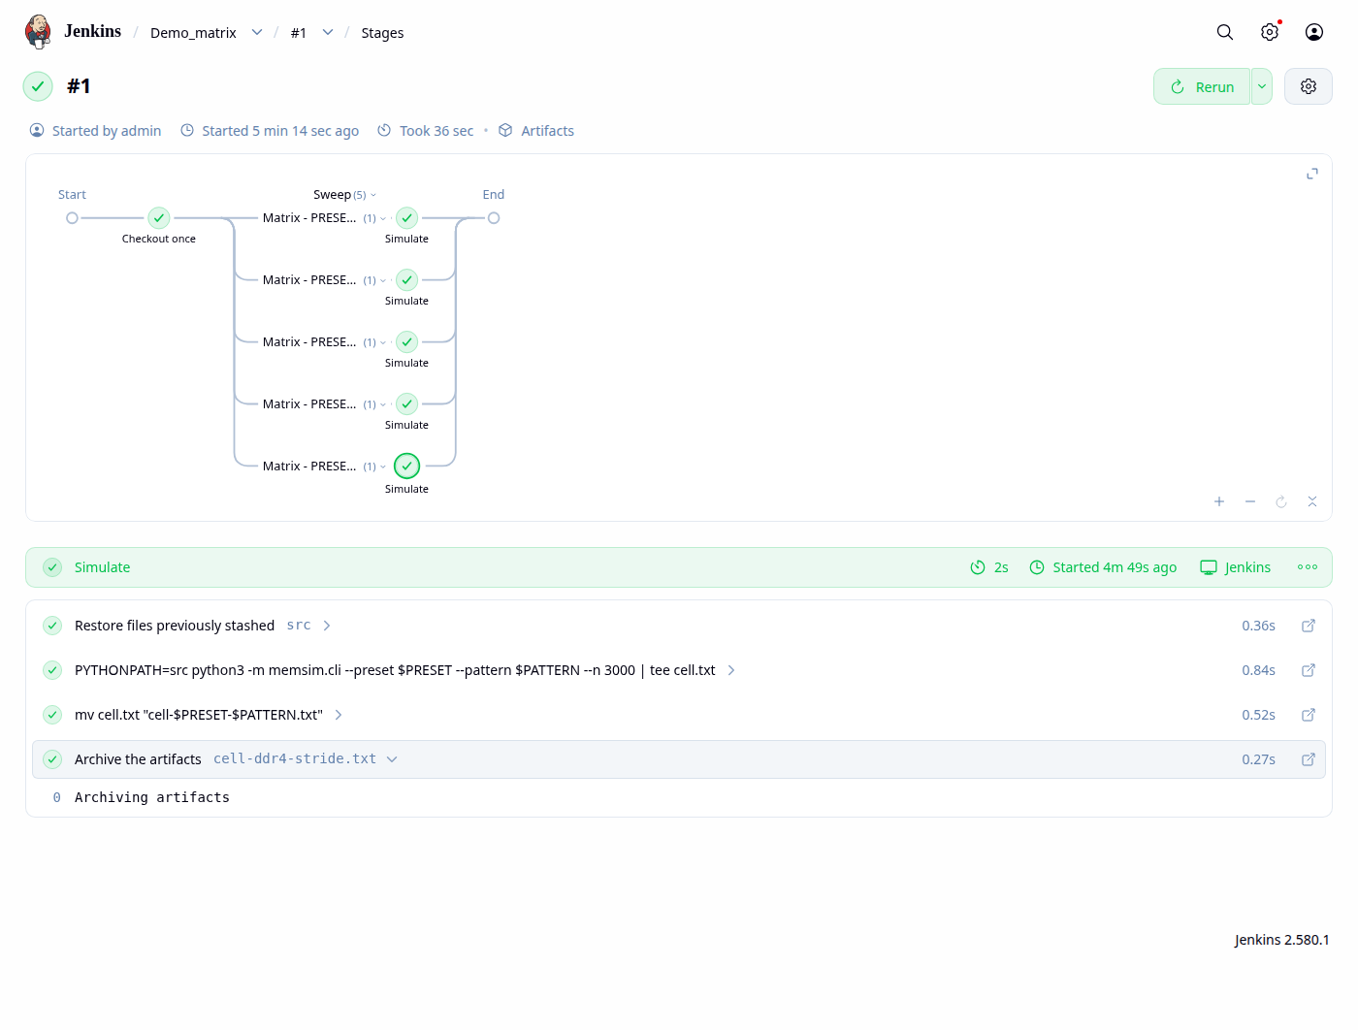Image resolution: width=1358 pixels, height=1030 pixels.
Task: Collapse the pipeline graph panel
Action: pyautogui.click(x=1312, y=501)
